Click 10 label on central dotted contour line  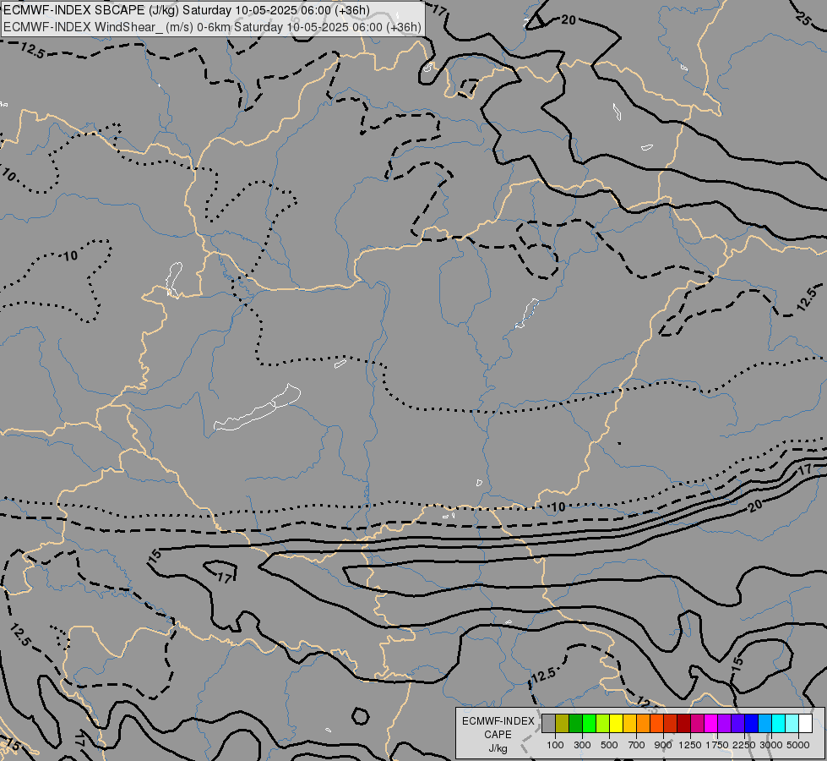click(558, 507)
